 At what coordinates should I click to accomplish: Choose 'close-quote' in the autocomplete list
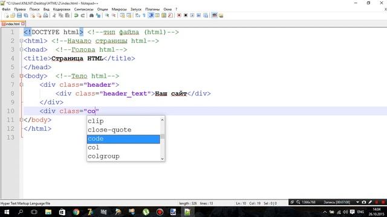123,130
